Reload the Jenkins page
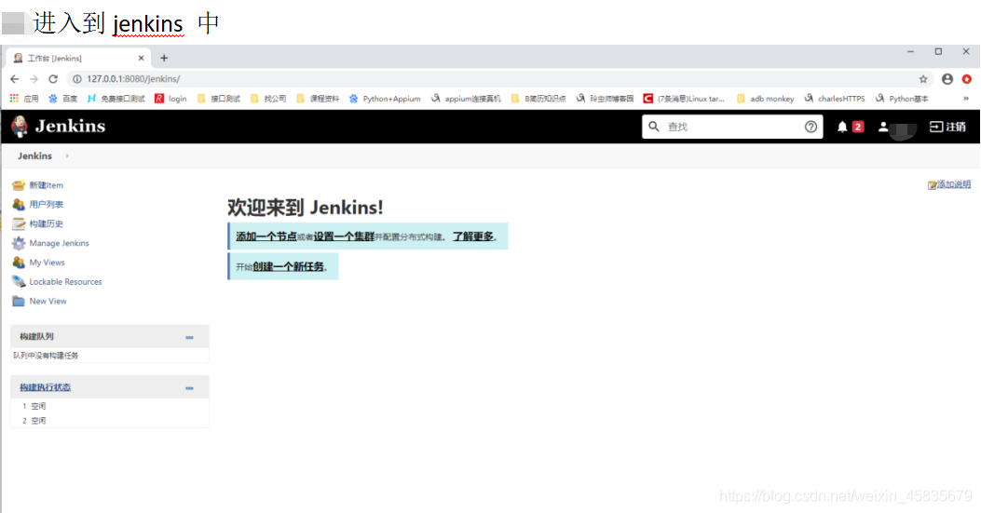The image size is (981, 513). (53, 79)
